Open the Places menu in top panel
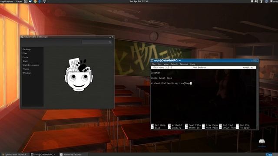The width and height of the screenshot is (278, 156). pyautogui.click(x=19, y=1)
